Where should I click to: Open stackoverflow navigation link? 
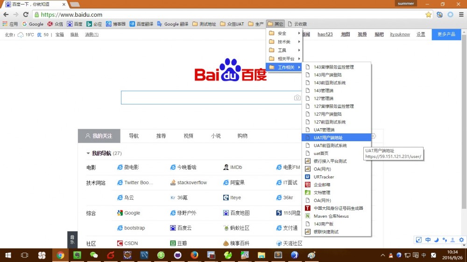189,183
